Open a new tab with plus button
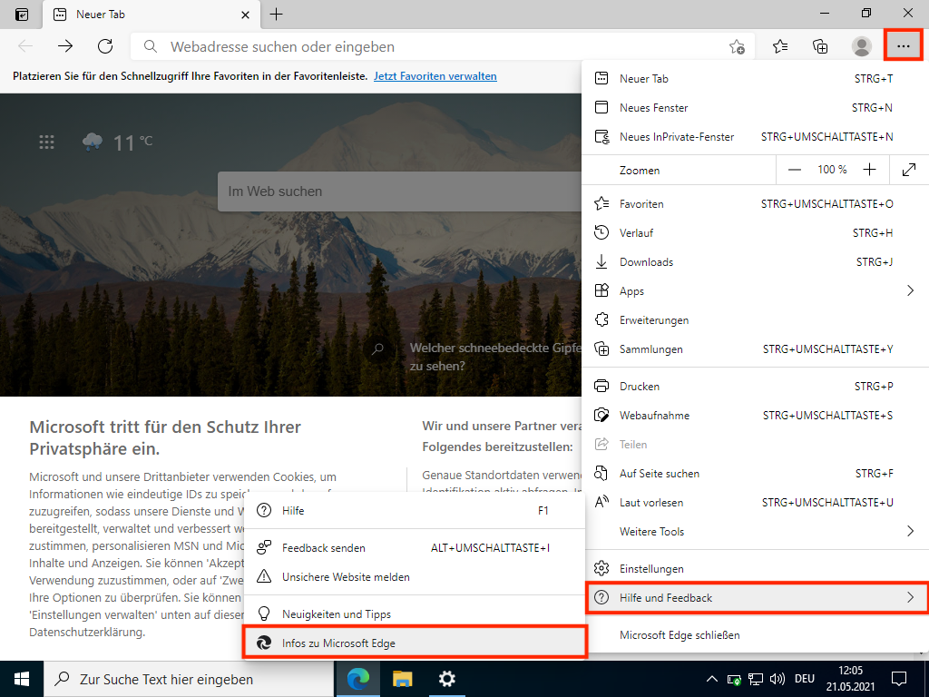The height and width of the screenshot is (697, 929). [277, 15]
